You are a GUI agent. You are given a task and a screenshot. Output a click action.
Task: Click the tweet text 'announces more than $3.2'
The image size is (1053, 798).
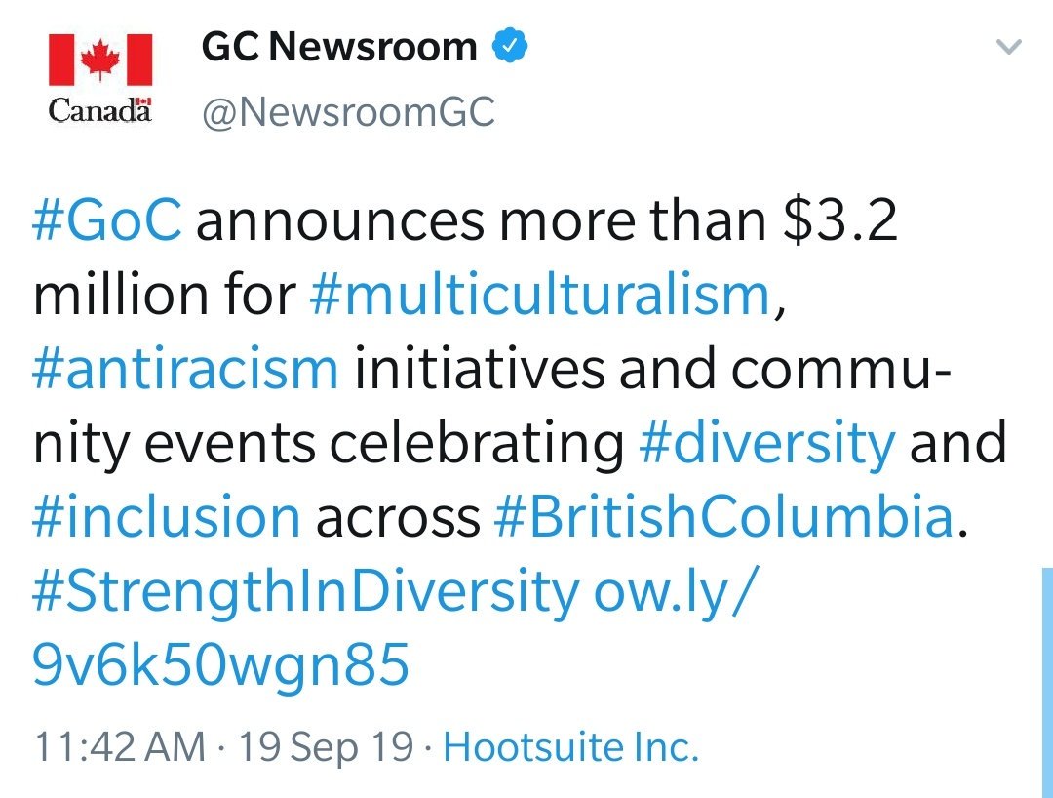click(547, 220)
